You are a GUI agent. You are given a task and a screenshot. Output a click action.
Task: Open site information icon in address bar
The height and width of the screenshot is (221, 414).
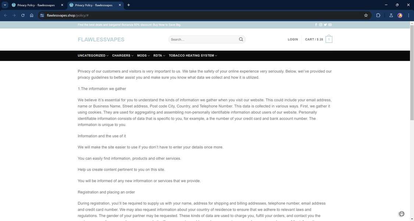click(x=42, y=15)
